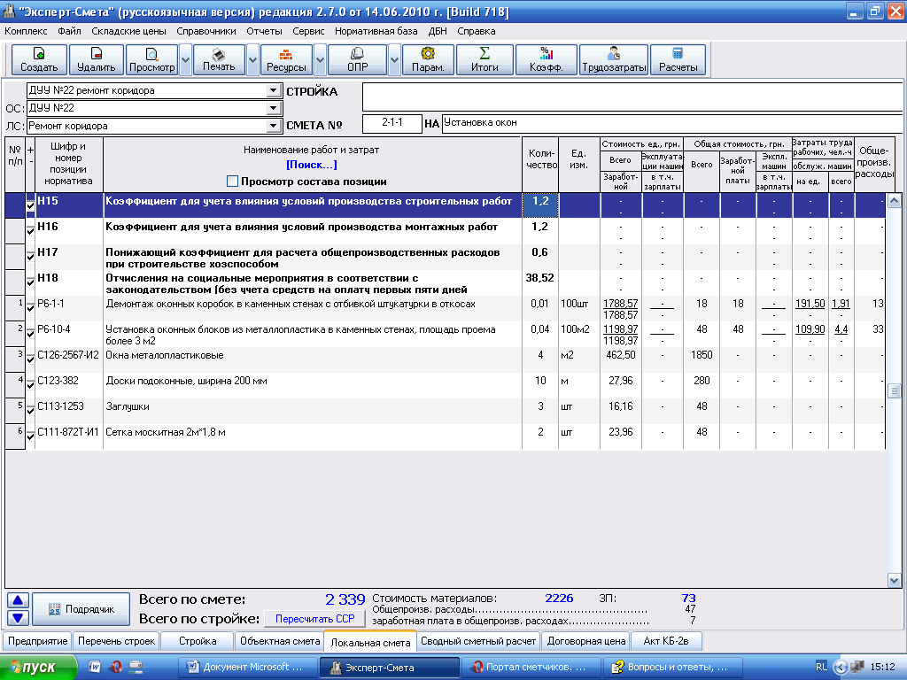Expand the ЛС Ремонт коридора dropdown
The height and width of the screenshot is (680, 907).
point(272,127)
